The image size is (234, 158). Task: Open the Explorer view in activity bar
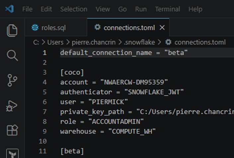pyautogui.click(x=12, y=30)
